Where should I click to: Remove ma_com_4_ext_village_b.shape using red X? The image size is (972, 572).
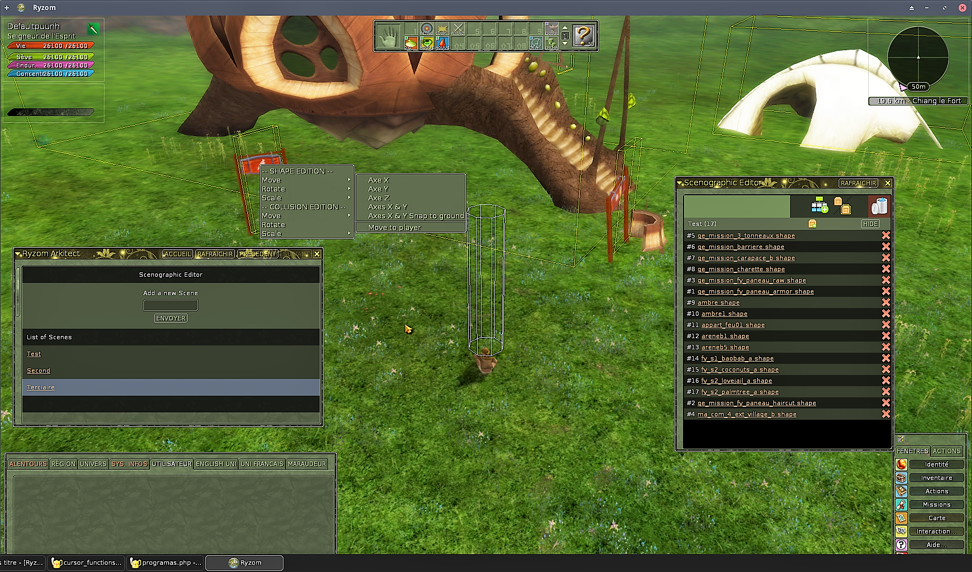point(886,414)
